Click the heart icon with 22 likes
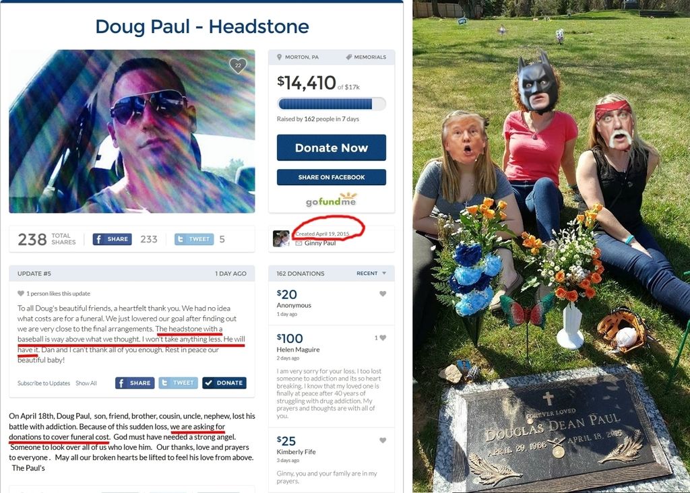 (238, 65)
